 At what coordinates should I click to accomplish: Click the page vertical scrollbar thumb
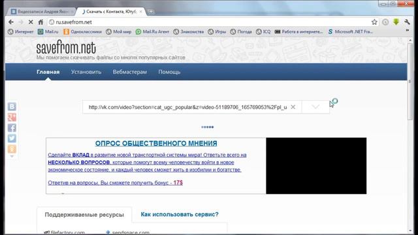[x=410, y=81]
